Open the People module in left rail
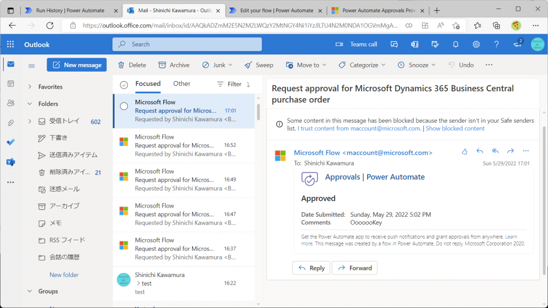This screenshot has width=548, height=308. (11, 103)
